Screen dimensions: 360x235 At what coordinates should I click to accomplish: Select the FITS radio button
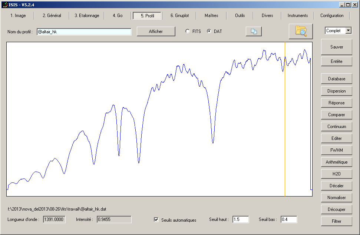(x=188, y=31)
